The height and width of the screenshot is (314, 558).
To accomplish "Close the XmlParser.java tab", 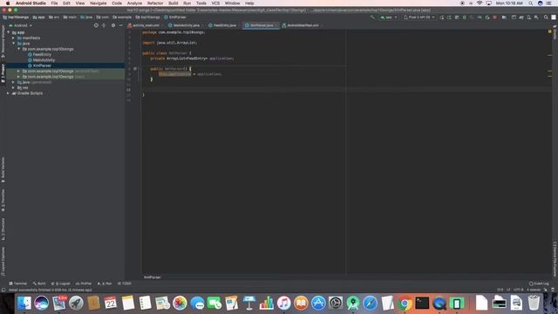I will point(276,25).
